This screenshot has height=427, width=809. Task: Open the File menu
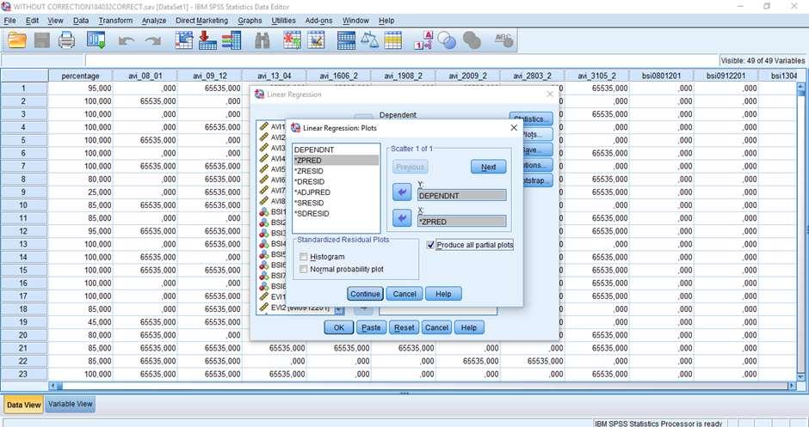tap(9, 21)
